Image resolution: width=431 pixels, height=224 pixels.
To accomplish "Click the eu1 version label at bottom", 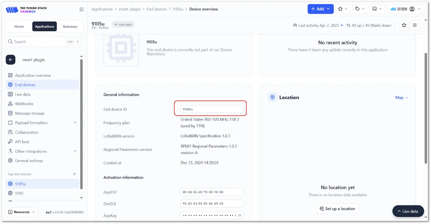I will pyautogui.click(x=65, y=212).
